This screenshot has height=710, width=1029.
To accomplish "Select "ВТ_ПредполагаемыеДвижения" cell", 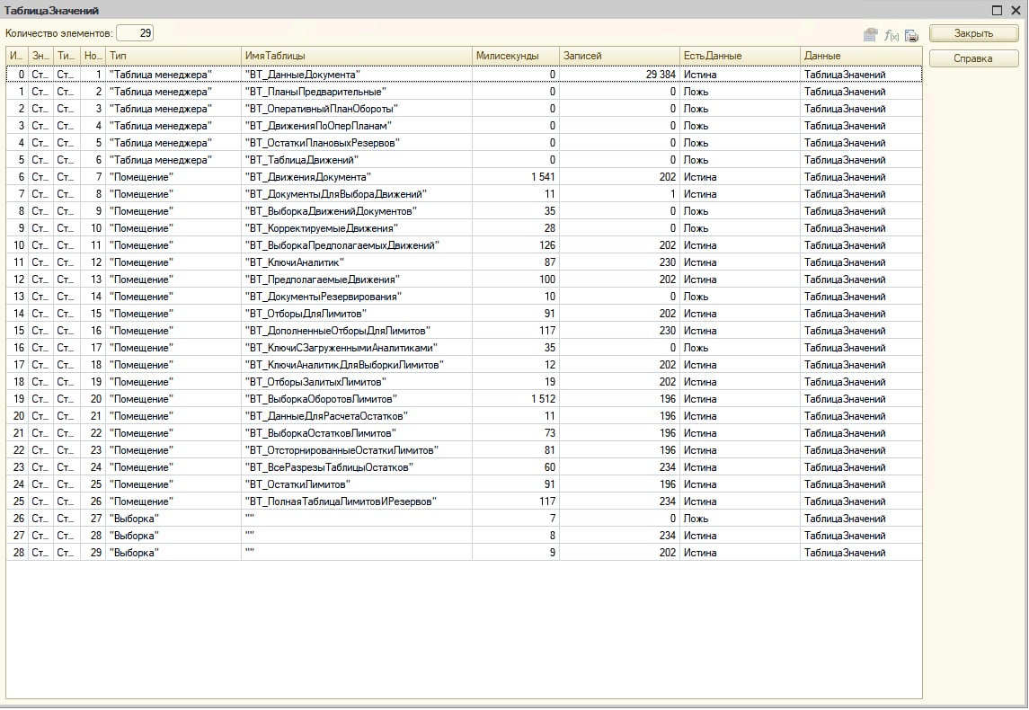I will coord(357,280).
